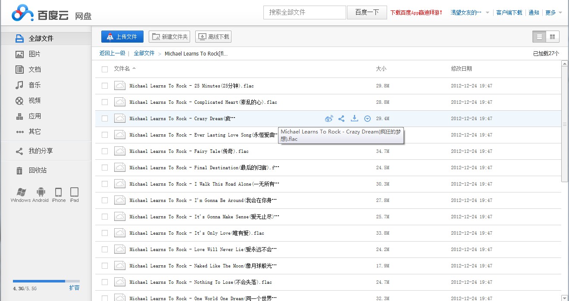
Task: Click the file list vertical scrollbar thumb
Action: 565,124
